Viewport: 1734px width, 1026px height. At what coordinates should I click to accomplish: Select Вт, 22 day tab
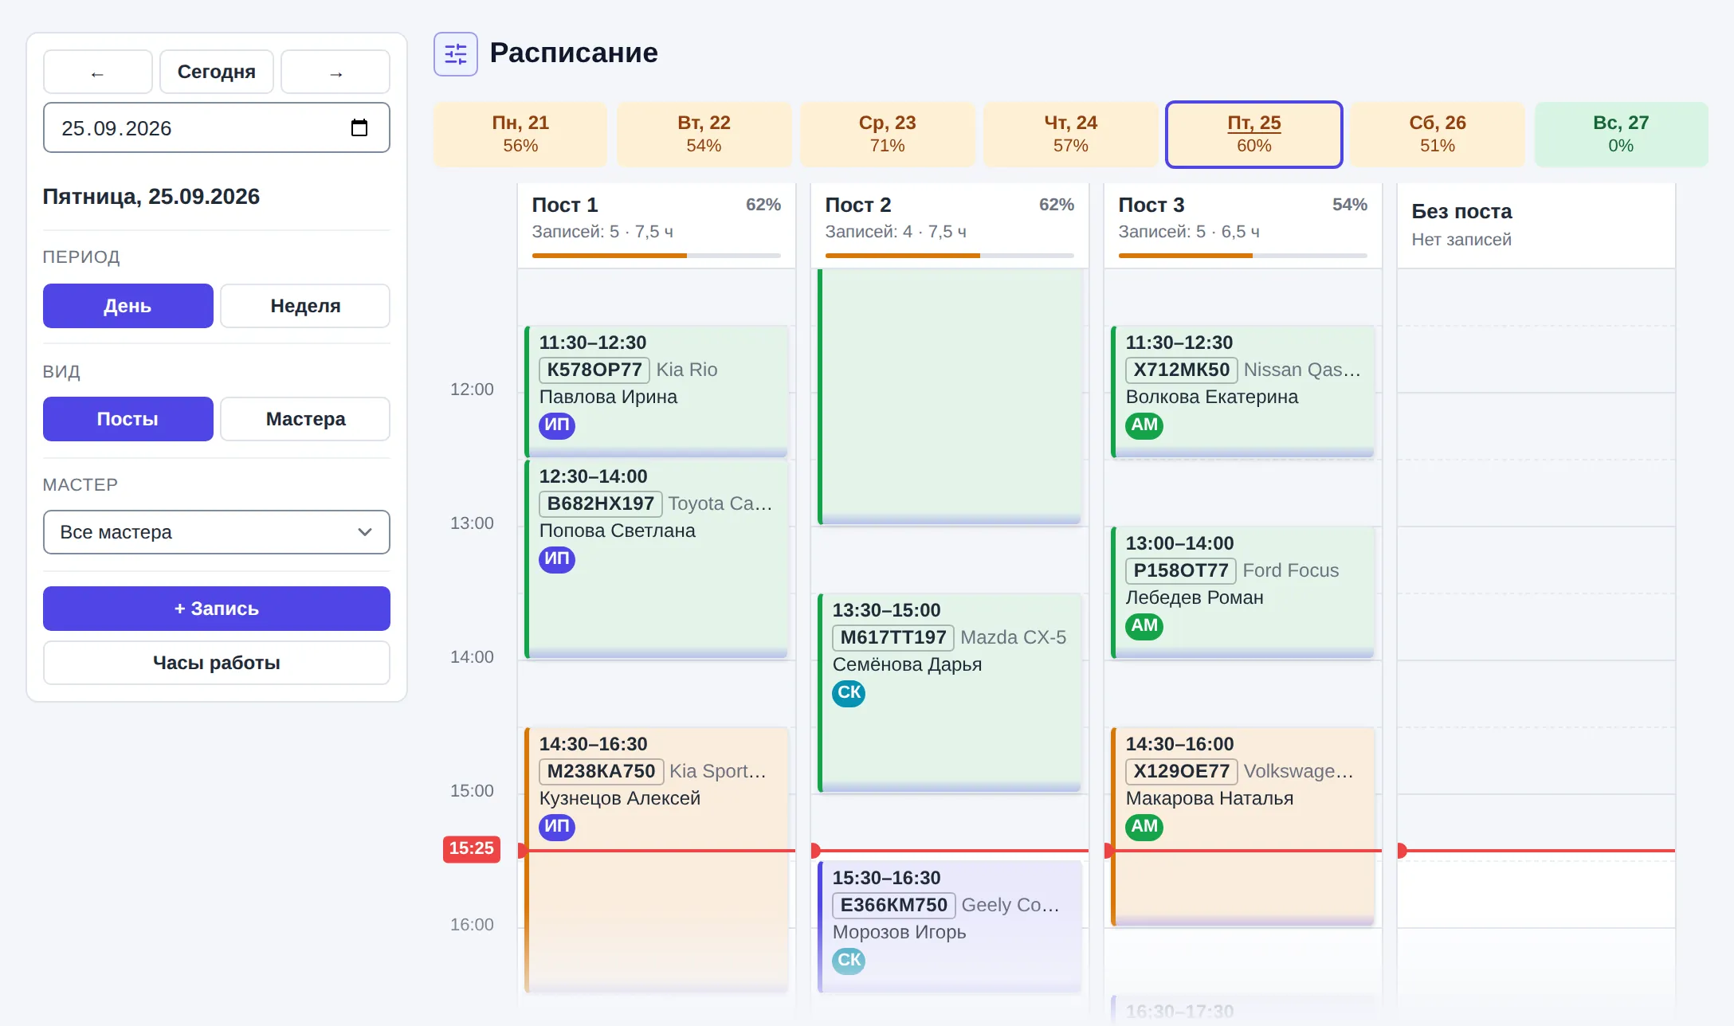pos(704,134)
